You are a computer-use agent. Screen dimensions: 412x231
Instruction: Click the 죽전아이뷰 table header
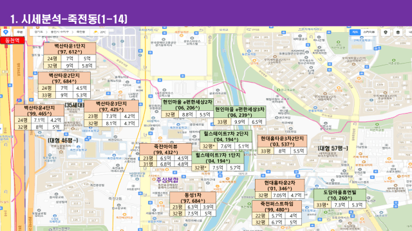point(165,149)
